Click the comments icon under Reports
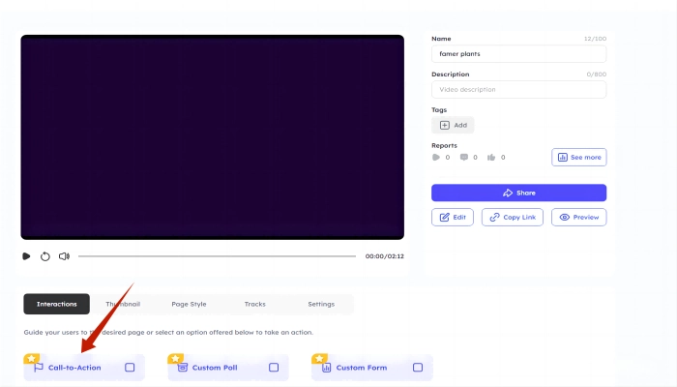Screen dimensions: 677x387 (464, 157)
